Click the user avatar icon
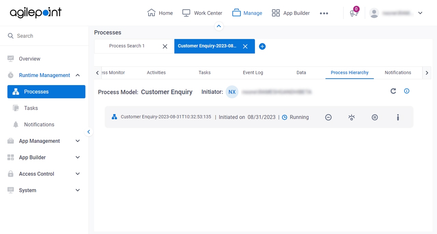The height and width of the screenshot is (234, 437). [x=374, y=13]
